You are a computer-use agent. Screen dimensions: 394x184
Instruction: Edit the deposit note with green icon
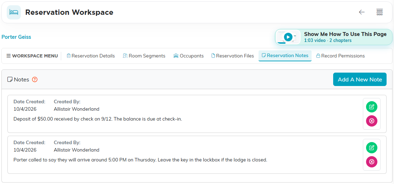coord(372,107)
